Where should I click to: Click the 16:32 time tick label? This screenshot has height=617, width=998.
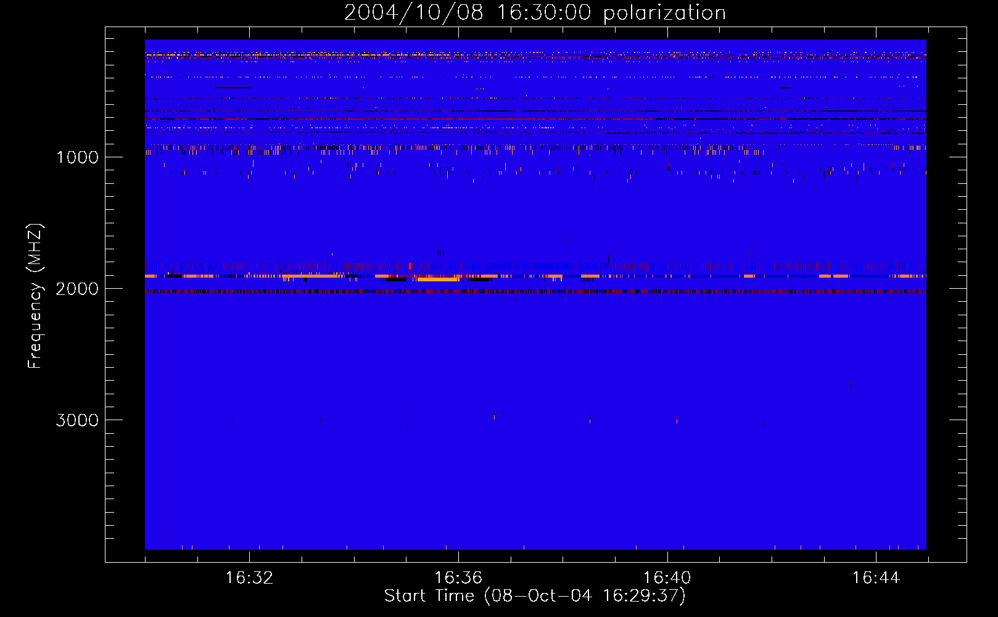(x=249, y=578)
